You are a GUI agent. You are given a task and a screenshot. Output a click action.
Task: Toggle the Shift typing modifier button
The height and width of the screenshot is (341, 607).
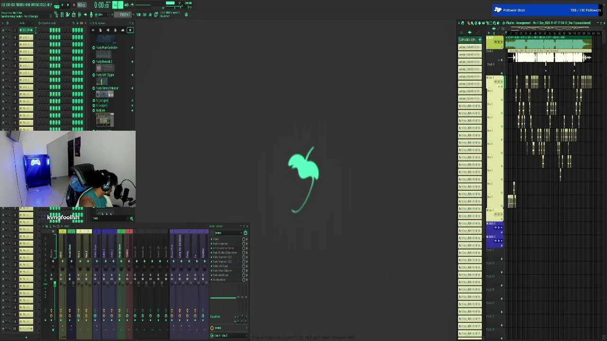tap(138, 15)
